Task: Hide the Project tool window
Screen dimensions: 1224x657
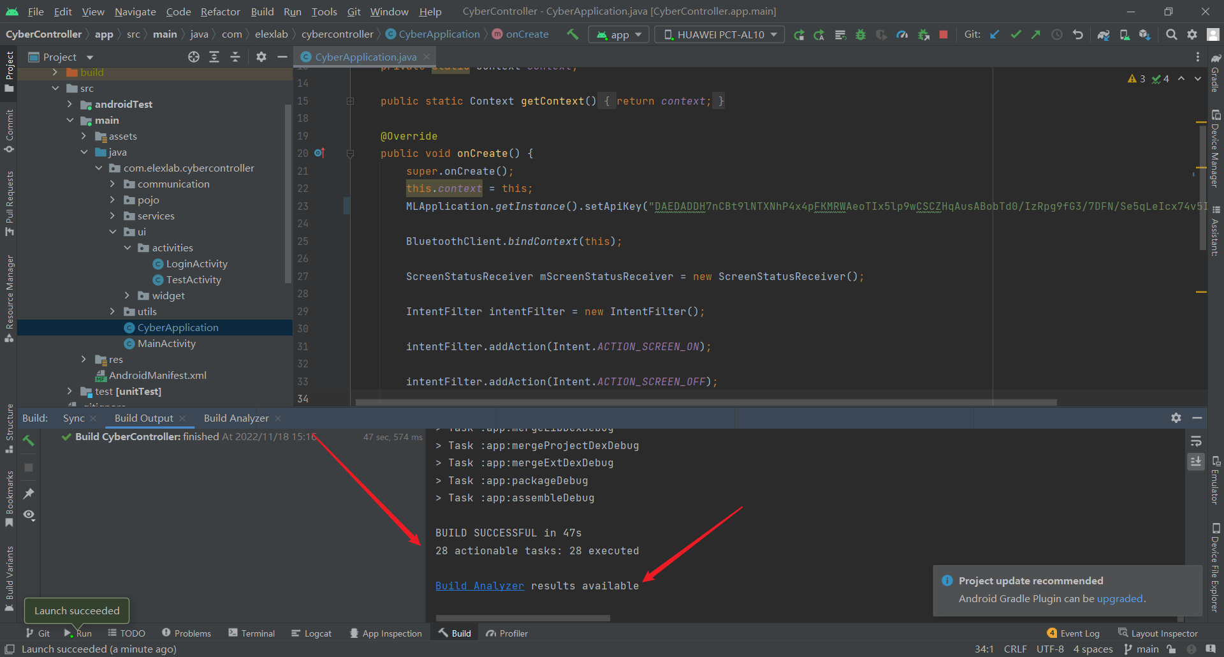Action: click(282, 57)
